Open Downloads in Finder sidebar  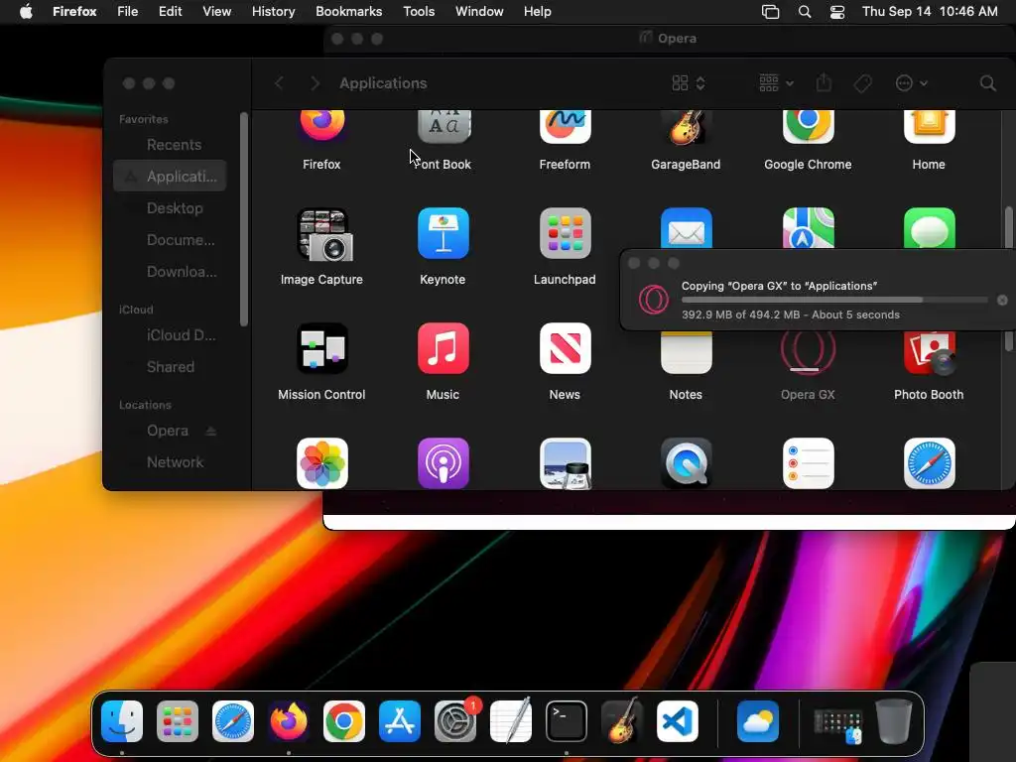(170, 272)
